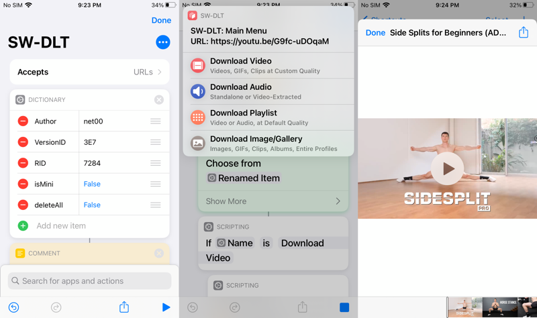The height and width of the screenshot is (318, 537).
Task: Remove the Author dictionary item
Action: tap(23, 121)
